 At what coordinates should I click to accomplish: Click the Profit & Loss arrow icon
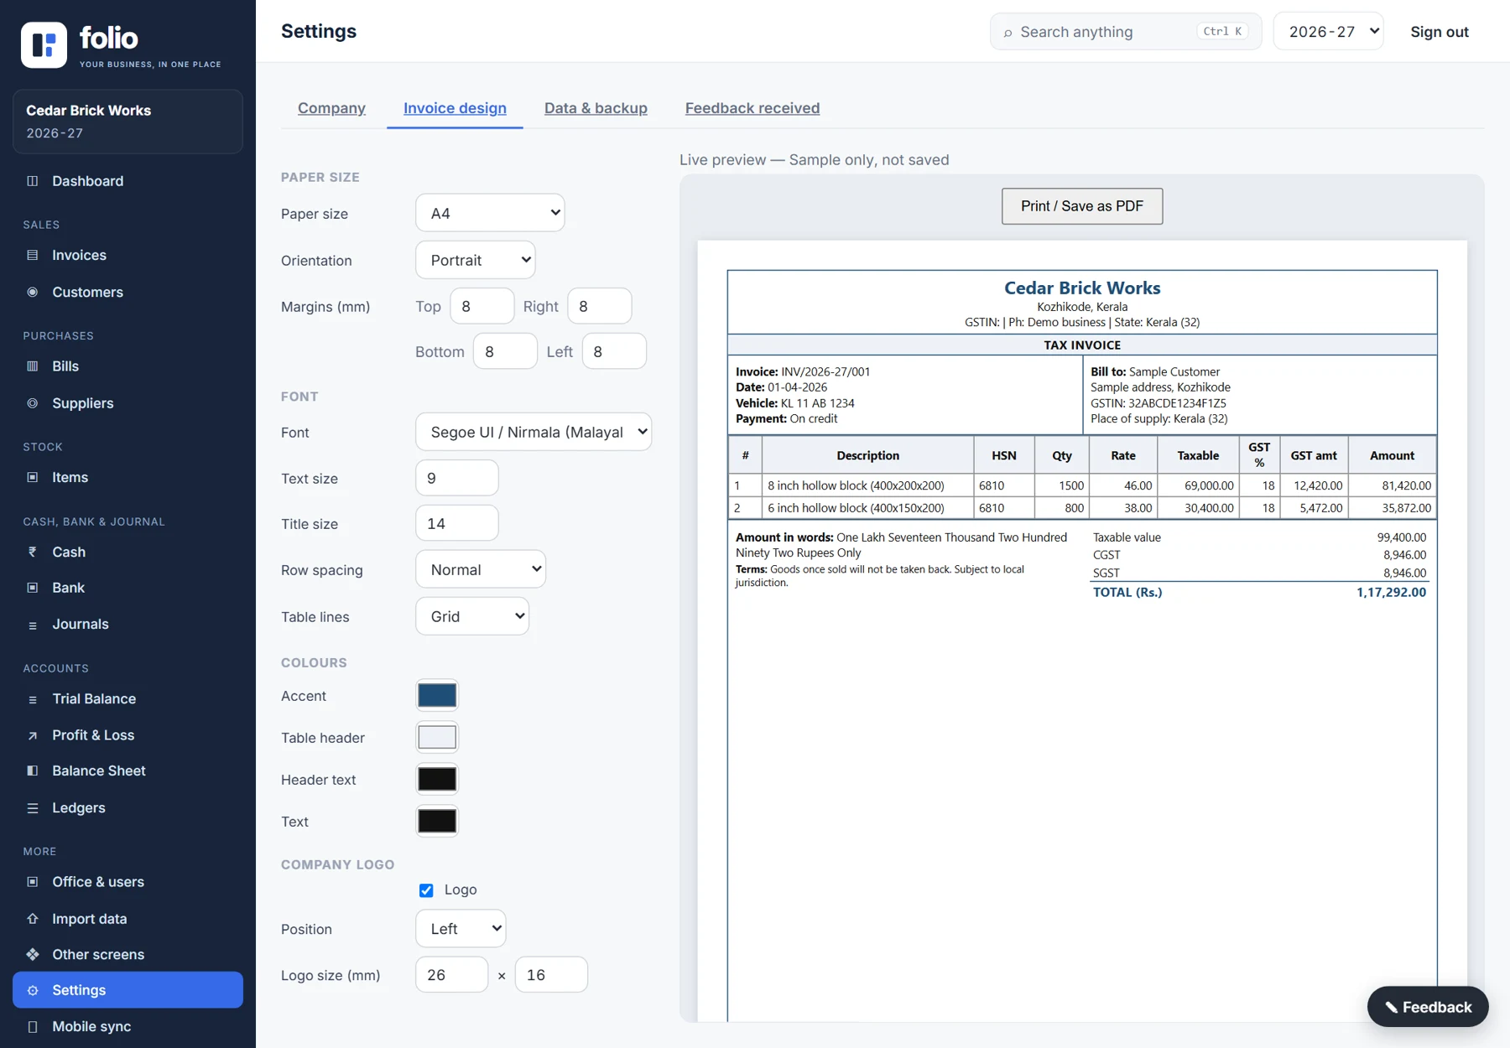[x=33, y=735]
